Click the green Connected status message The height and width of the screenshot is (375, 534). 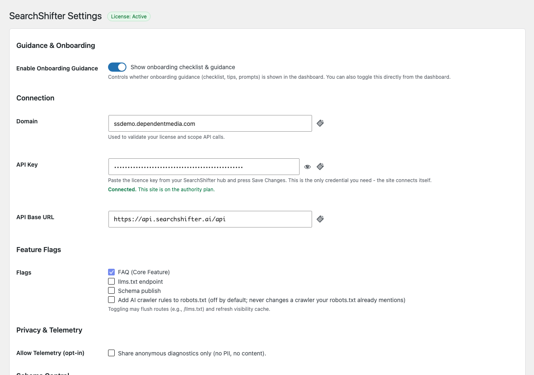161,190
